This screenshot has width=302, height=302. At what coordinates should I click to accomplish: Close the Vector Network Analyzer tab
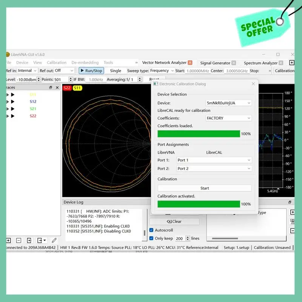coord(190,63)
